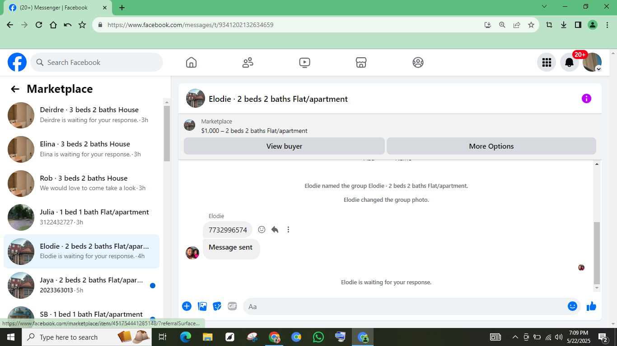Open Jaya's 2 beds 2 baths conversation
The width and height of the screenshot is (617, 346).
point(81,285)
